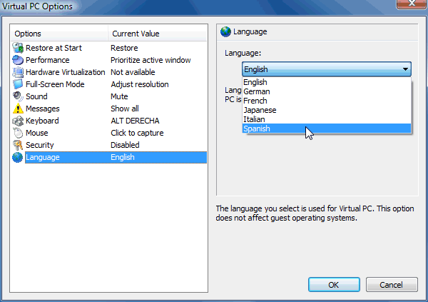This screenshot has height=302, width=428.
Task: Click the 'Adjust resolution' value
Action: (140, 84)
